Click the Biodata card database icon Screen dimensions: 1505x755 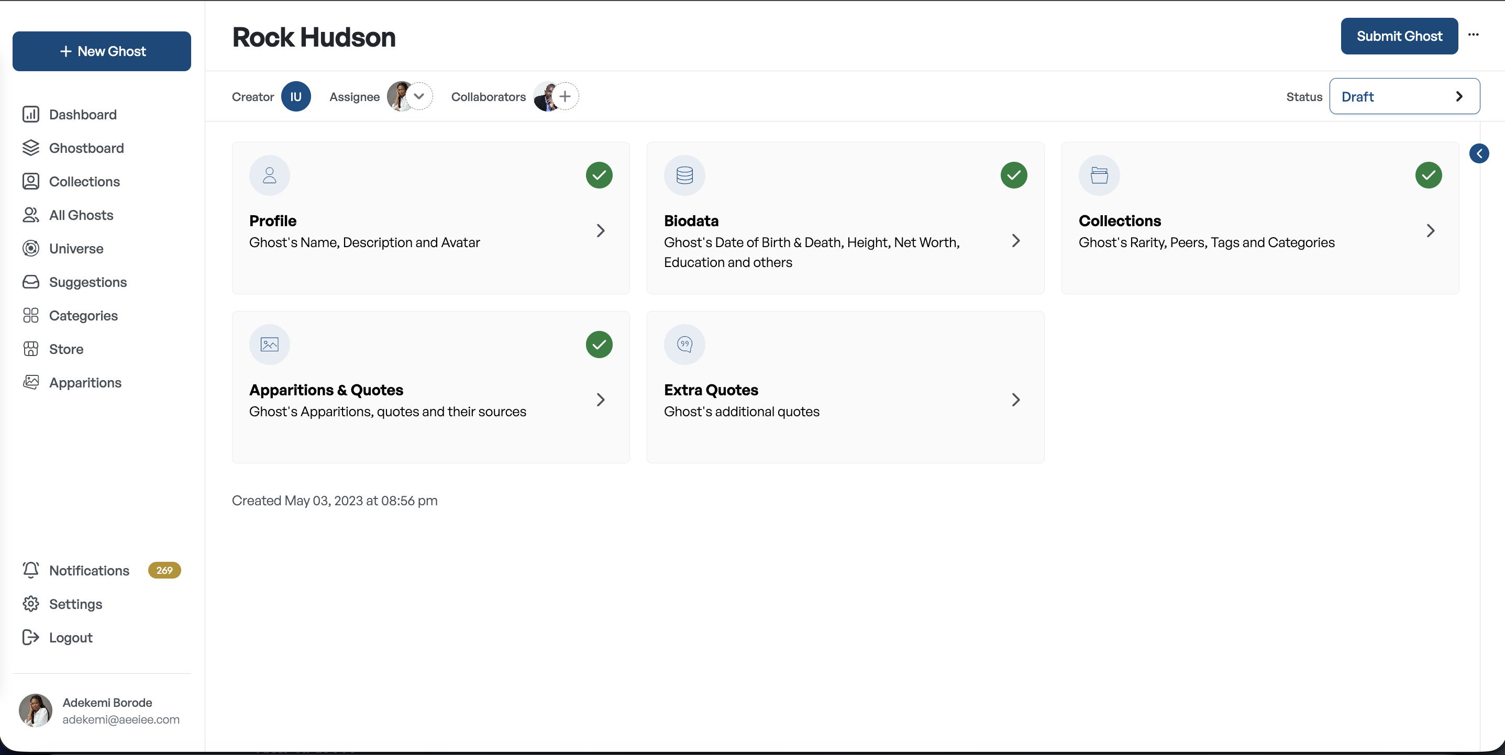[x=684, y=175]
